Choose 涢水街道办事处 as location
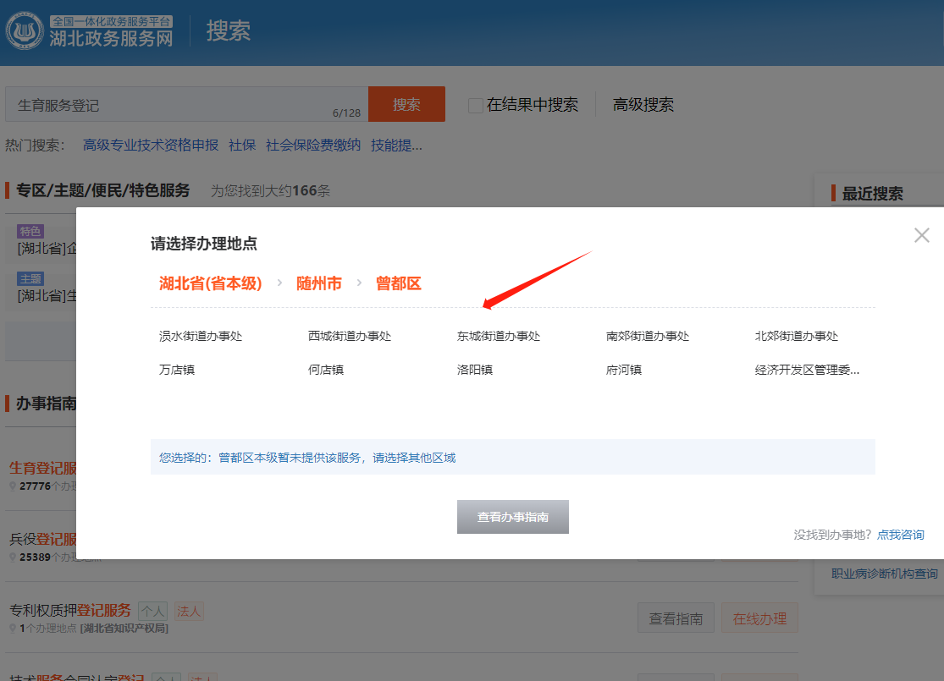 pyautogui.click(x=201, y=336)
